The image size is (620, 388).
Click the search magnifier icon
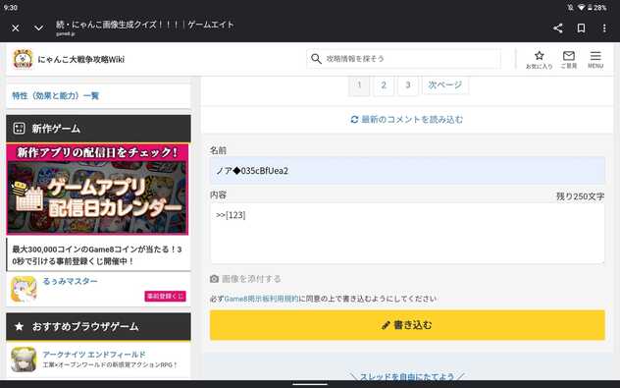coord(316,59)
